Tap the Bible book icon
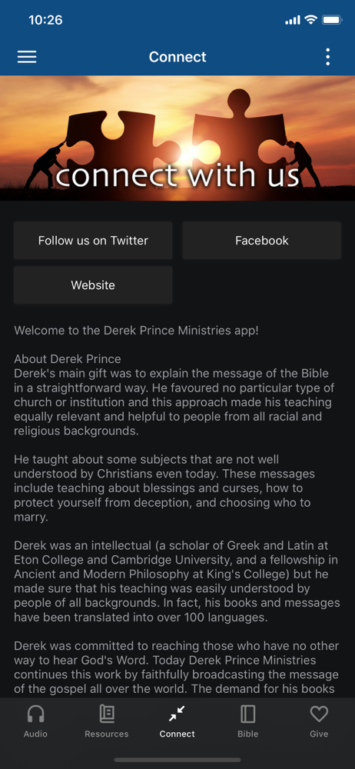Screen dimensions: 355x769 click(247, 714)
